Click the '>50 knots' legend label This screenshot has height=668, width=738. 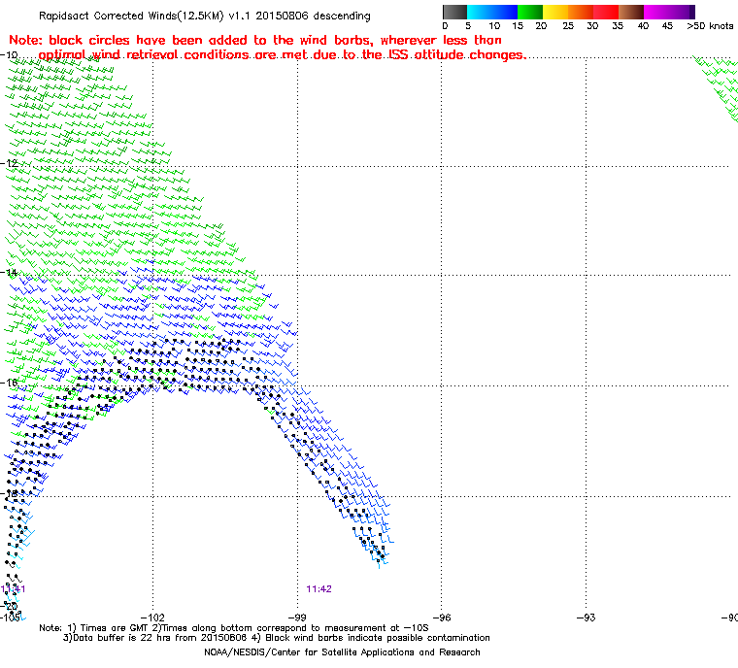point(710,26)
